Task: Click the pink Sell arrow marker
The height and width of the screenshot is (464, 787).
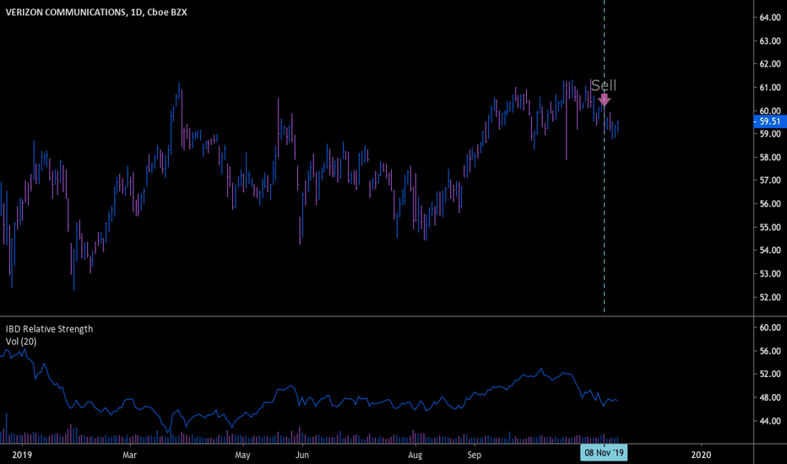Action: click(x=605, y=100)
